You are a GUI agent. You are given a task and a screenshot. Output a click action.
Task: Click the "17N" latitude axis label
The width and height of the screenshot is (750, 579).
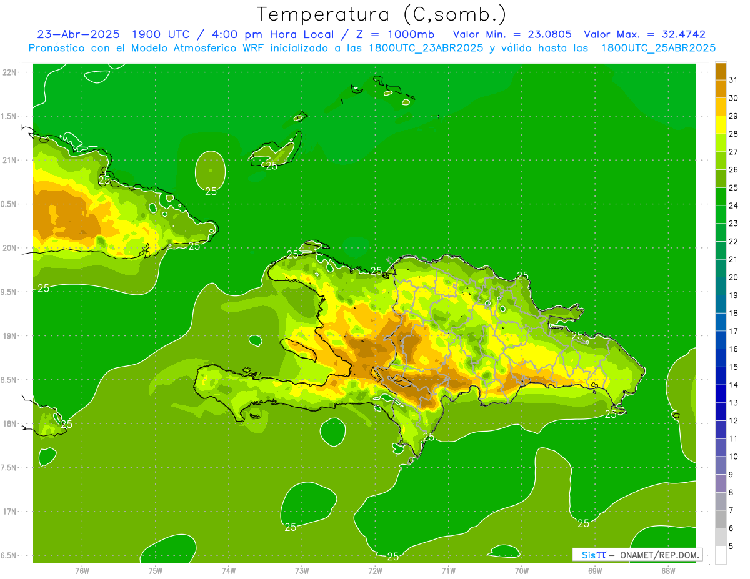click(10, 512)
